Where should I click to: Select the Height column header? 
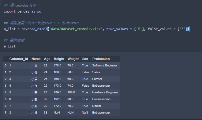[59, 59]
